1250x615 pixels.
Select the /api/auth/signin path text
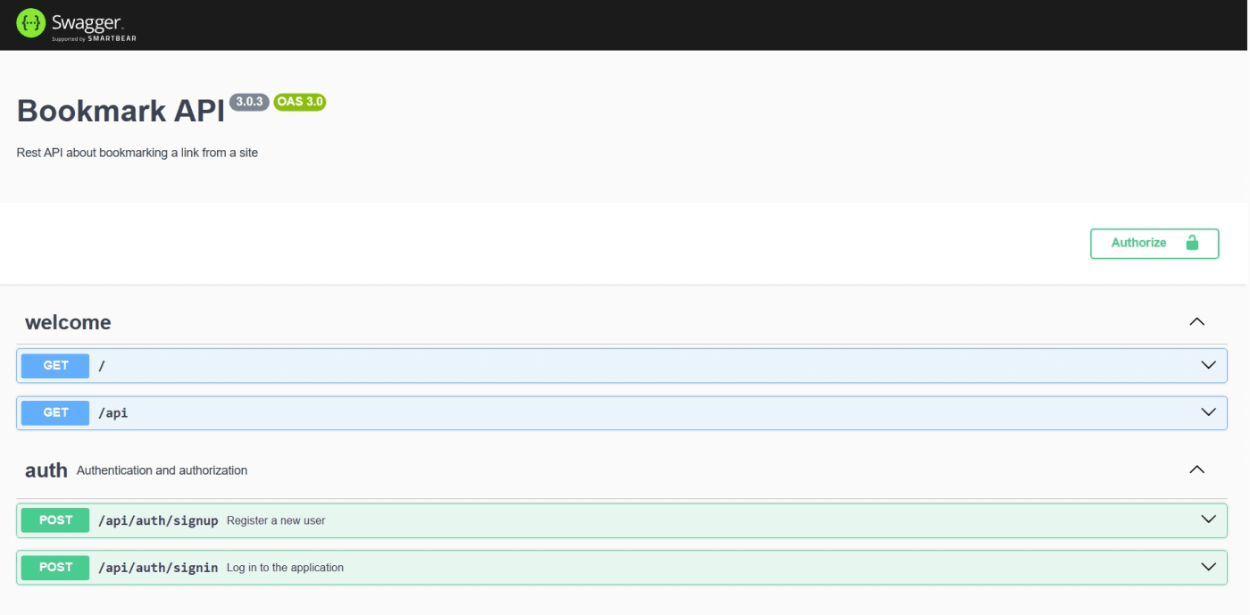point(158,568)
